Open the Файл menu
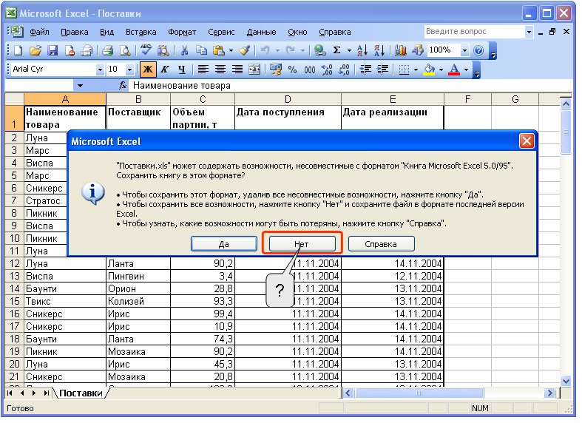582x423 pixels. pyautogui.click(x=39, y=32)
